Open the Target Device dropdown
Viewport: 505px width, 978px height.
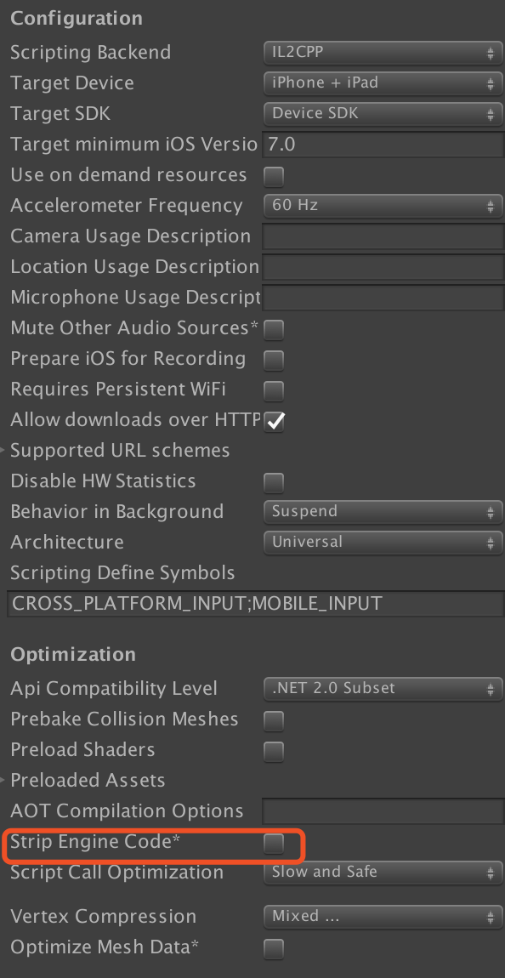pyautogui.click(x=383, y=83)
